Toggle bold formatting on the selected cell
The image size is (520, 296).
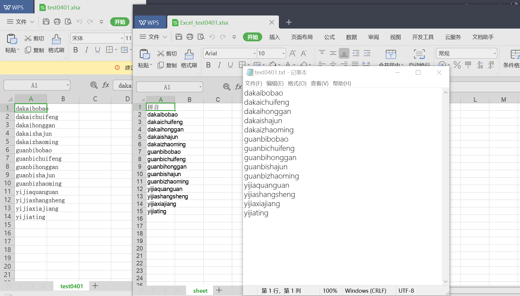pyautogui.click(x=208, y=65)
